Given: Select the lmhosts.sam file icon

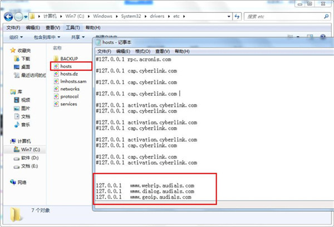Looking at the screenshot, I should click(56, 81).
